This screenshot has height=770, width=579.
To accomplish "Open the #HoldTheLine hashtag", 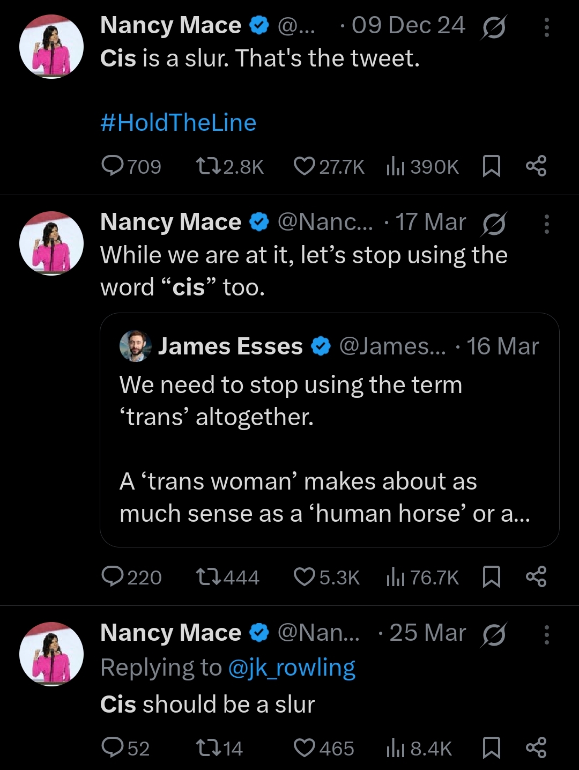I will [x=178, y=123].
